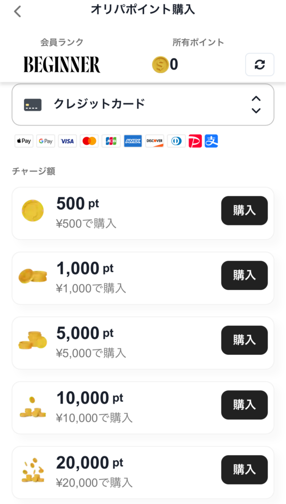
Task: Select the Mastercard logo
Action: pyautogui.click(x=89, y=141)
